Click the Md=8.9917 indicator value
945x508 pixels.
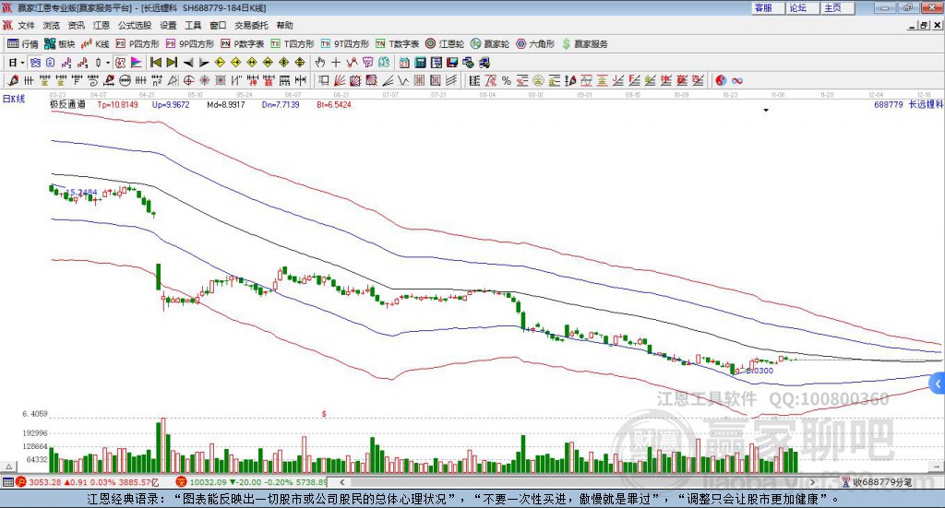click(x=226, y=105)
